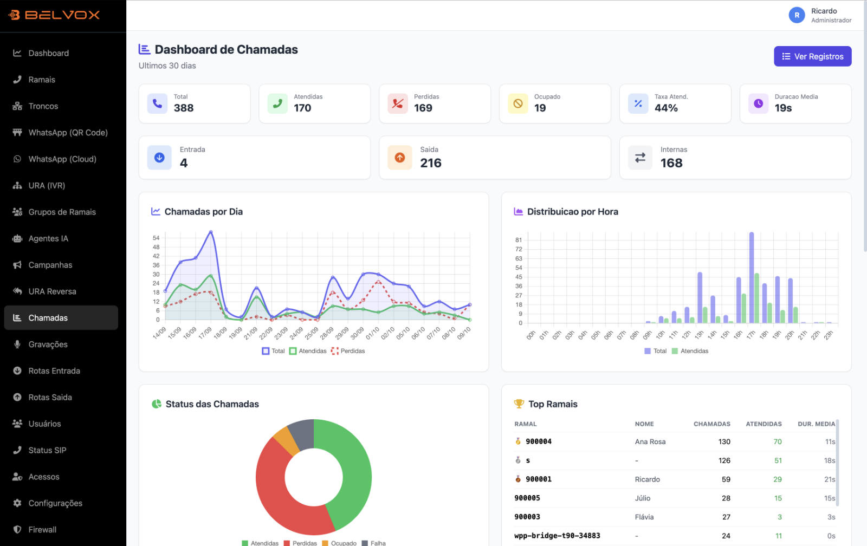Open WhatsApp (Cloud) sidebar icon

point(17,159)
